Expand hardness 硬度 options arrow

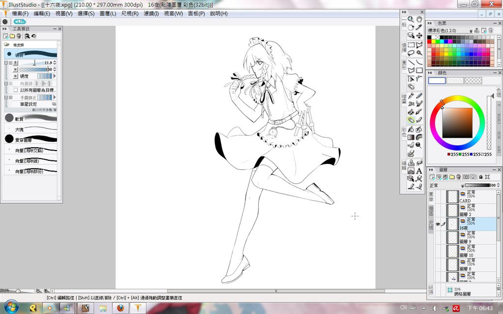(55, 76)
